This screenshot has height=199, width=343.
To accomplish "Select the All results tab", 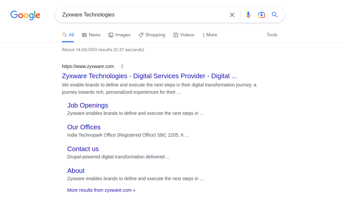I will 68,34.
